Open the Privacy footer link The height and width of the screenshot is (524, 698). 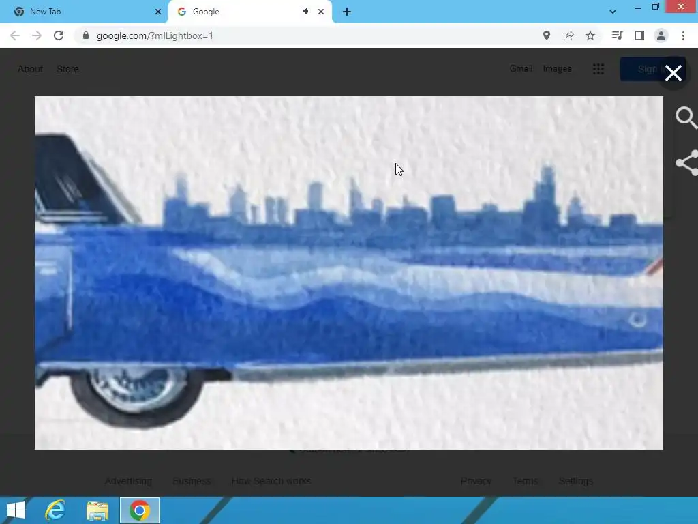[476, 481]
